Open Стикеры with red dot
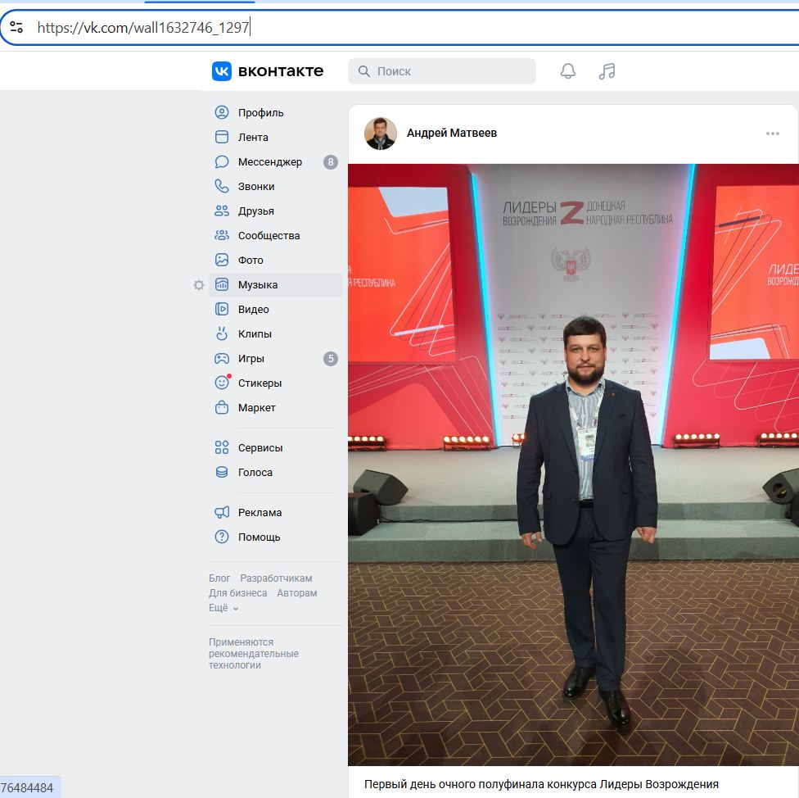The height and width of the screenshot is (798, 799). 259,383
